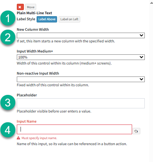Click the green circle numbered 4
The image size is (153, 162).
click(x=8, y=130)
